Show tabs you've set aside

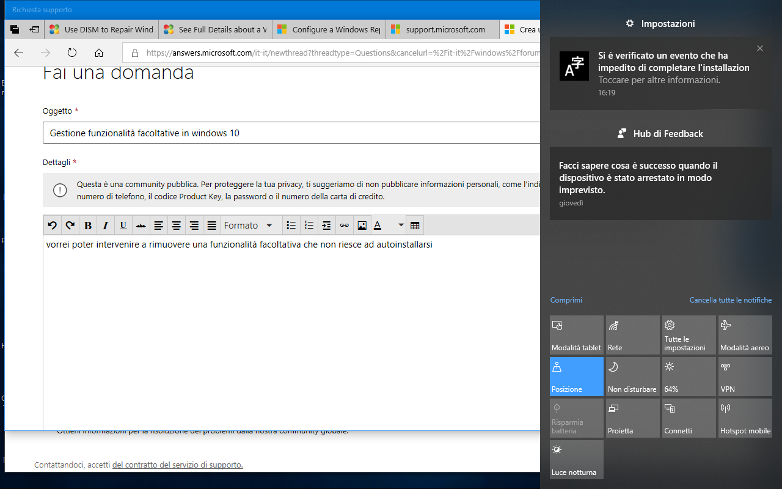tap(15, 29)
